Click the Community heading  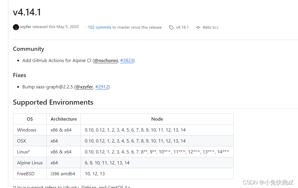[28, 49]
